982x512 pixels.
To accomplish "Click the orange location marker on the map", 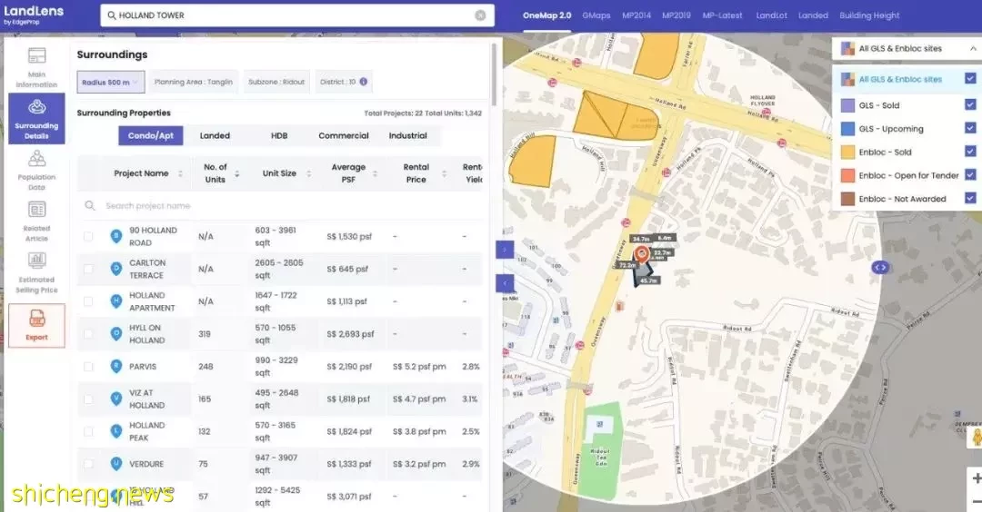I will (x=641, y=254).
